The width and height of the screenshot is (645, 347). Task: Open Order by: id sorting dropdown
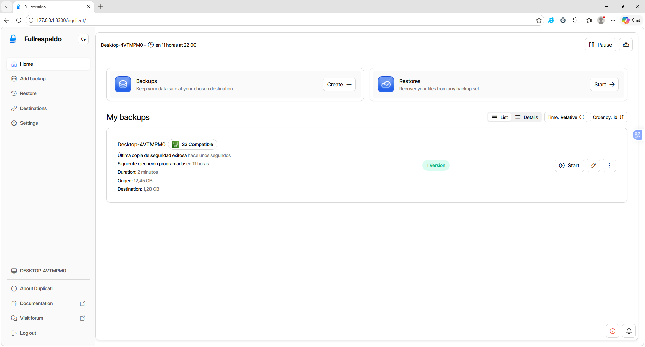(608, 117)
